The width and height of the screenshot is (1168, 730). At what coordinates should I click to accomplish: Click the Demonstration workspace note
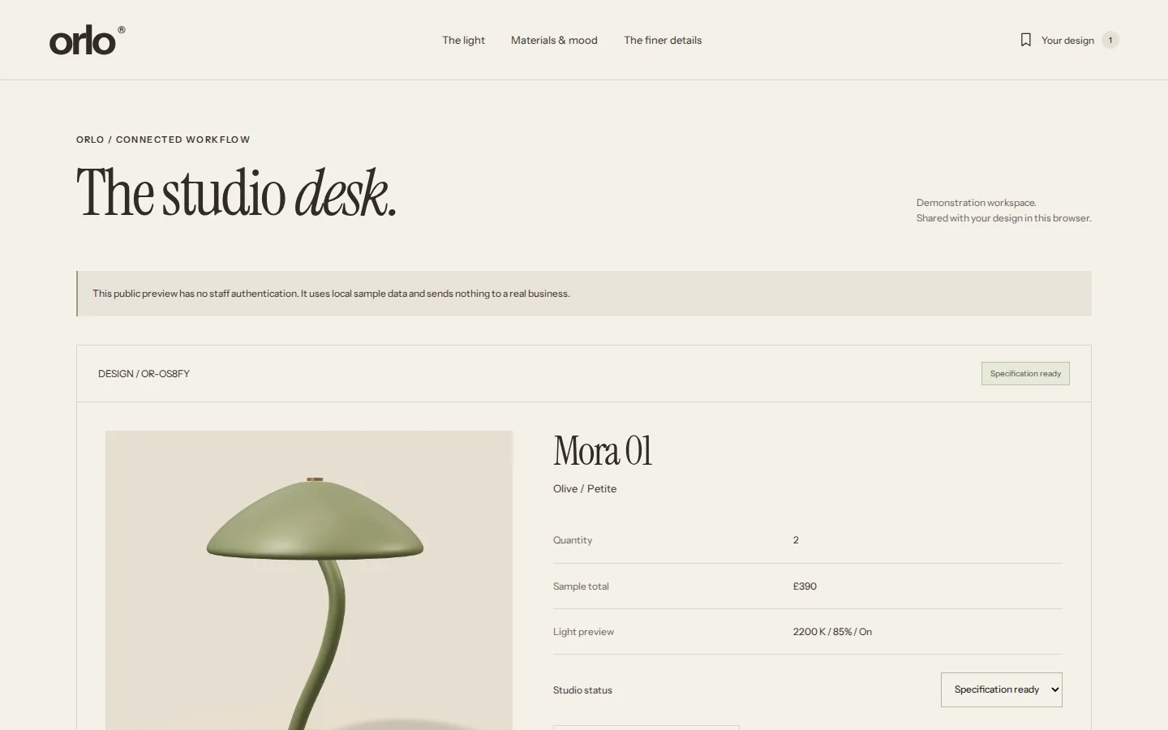pos(1004,210)
